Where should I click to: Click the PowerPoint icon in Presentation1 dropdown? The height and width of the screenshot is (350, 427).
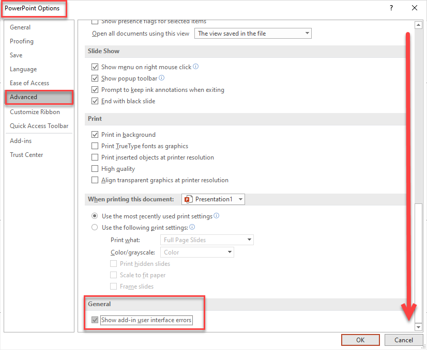point(188,199)
